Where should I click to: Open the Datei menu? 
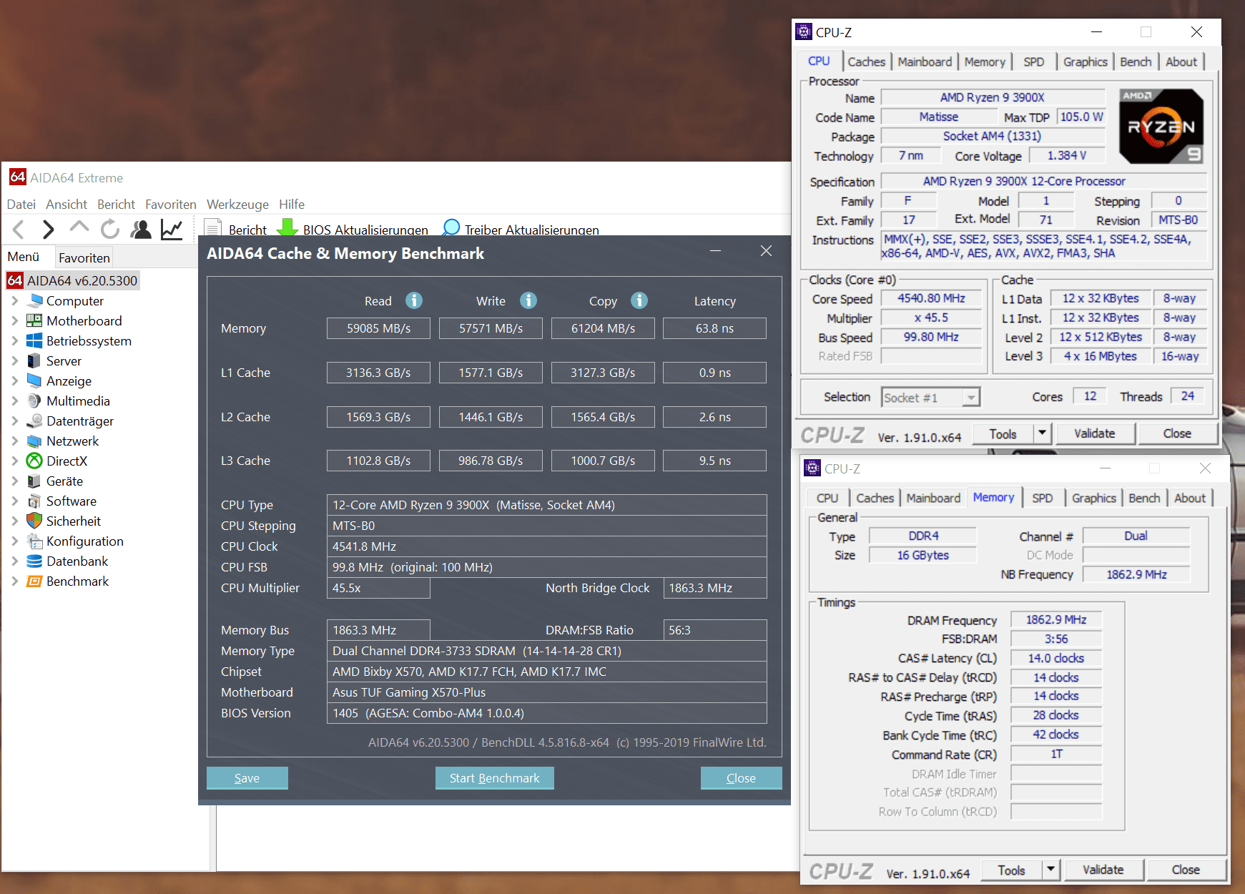(21, 205)
